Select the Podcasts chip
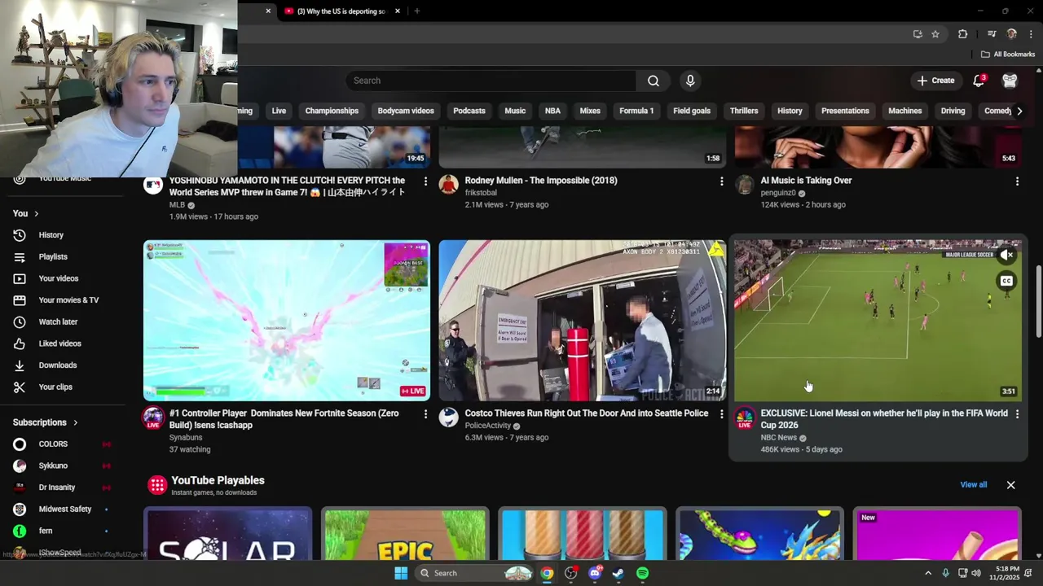1043x586 pixels. 469,111
